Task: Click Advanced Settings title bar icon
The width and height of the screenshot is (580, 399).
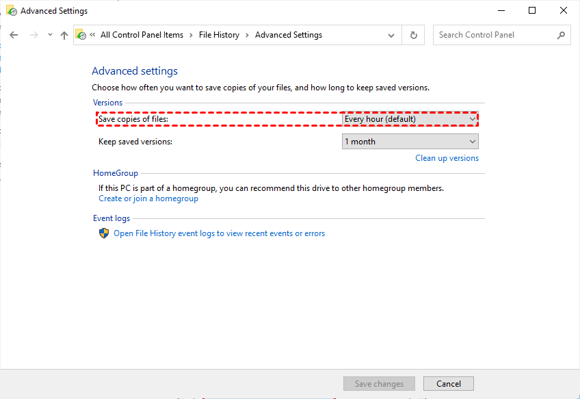Action: [x=11, y=11]
